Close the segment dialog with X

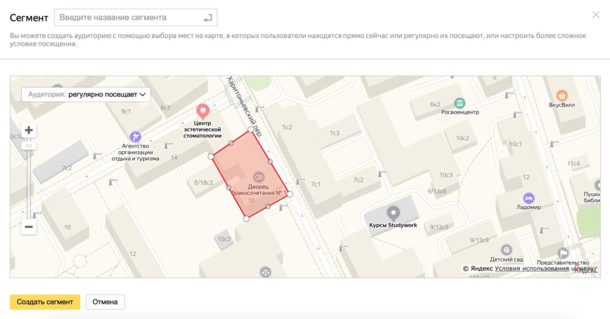[595, 15]
